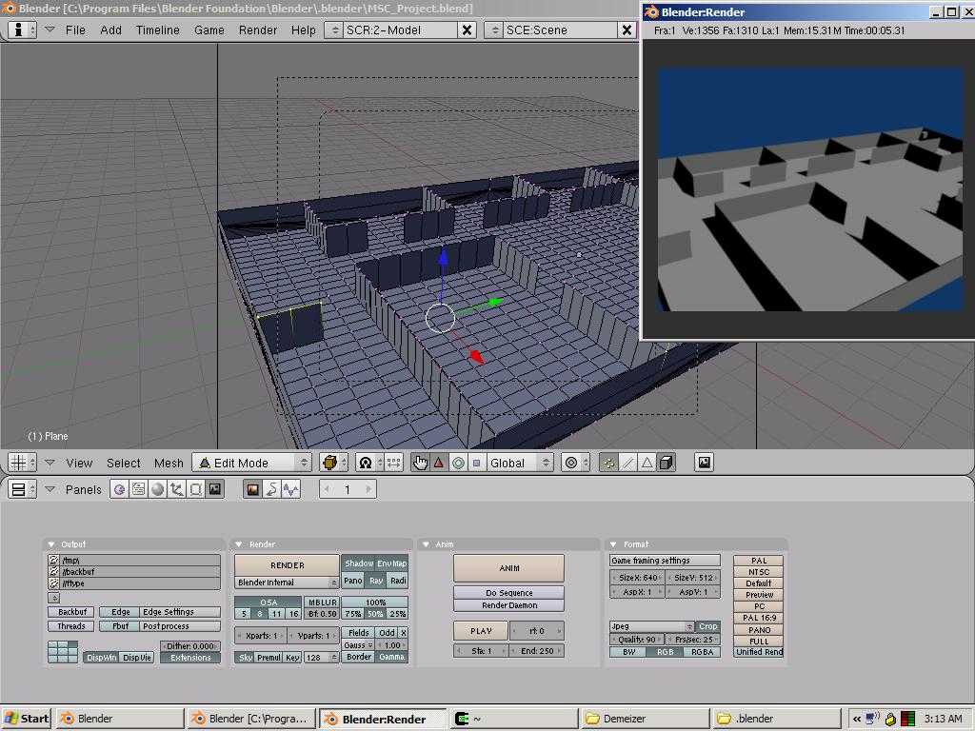Open the Mesh menu in viewport header
Image resolution: width=975 pixels, height=731 pixels.
coord(169,463)
